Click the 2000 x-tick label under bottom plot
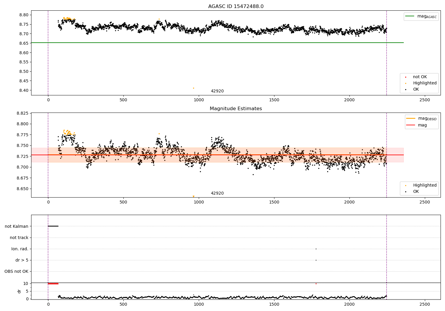Screen dimensions: 445x311 [x=349, y=304]
